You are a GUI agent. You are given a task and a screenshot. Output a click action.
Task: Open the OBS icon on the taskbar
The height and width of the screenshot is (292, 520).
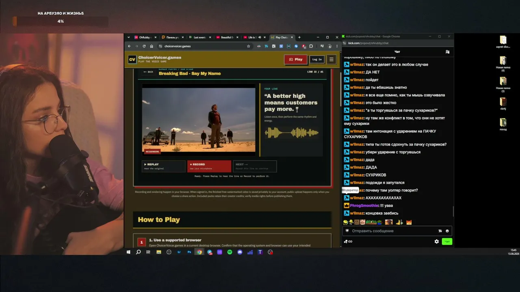point(169,252)
